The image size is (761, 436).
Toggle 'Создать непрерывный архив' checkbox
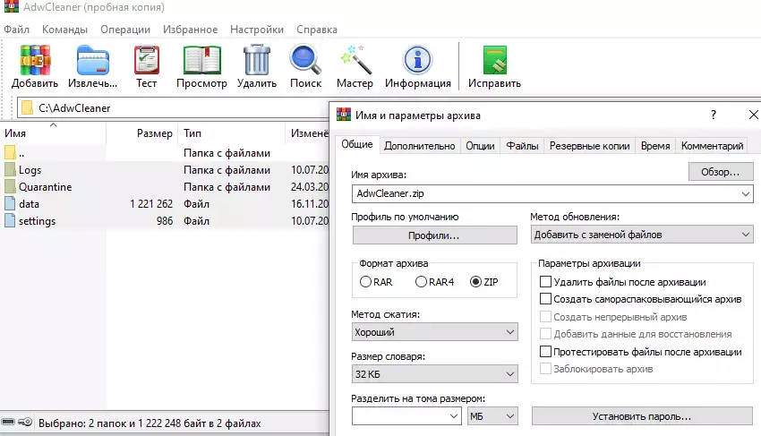(545, 317)
